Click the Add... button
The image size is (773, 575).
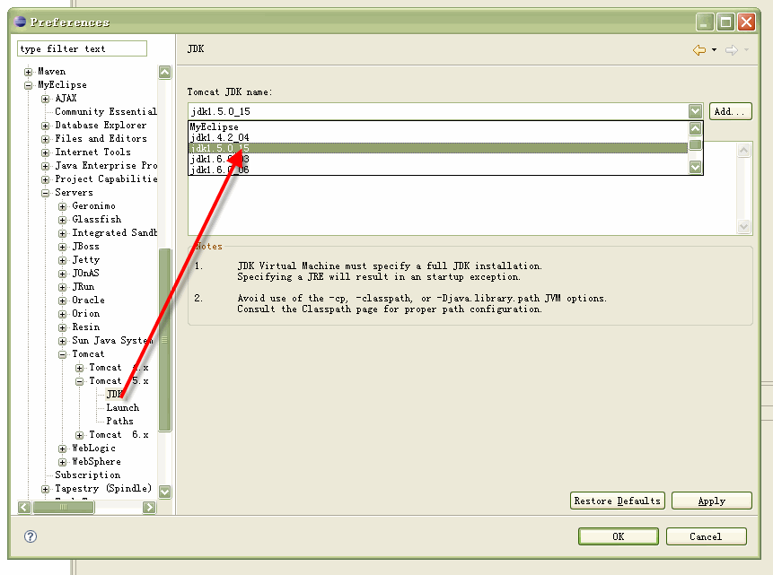point(730,111)
